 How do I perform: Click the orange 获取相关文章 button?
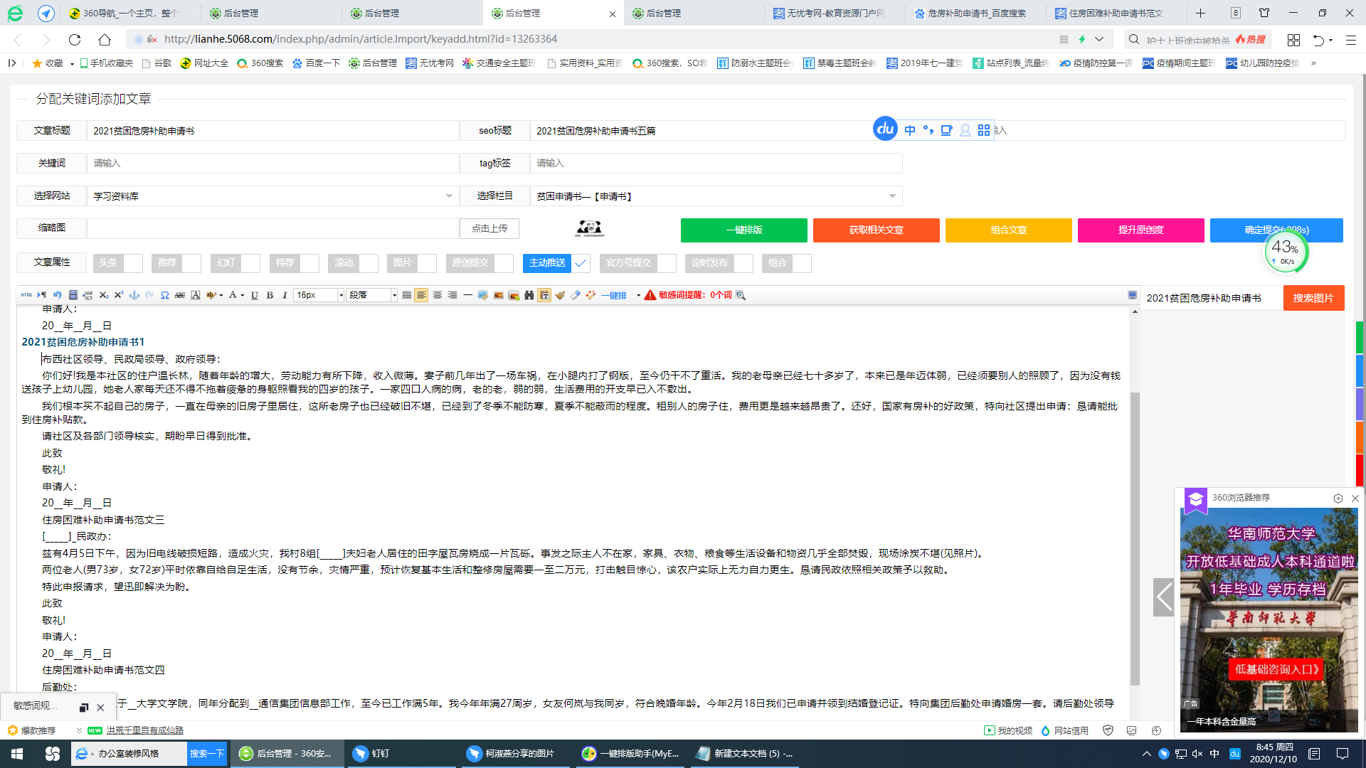click(x=877, y=230)
